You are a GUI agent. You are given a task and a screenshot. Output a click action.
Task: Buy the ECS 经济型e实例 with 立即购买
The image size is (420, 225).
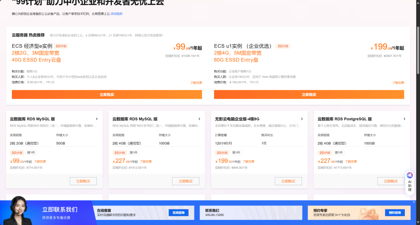pos(107,94)
